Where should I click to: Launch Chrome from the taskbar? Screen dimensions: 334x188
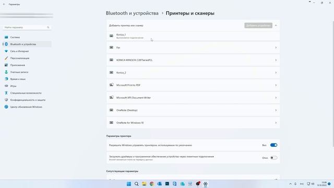[152, 184]
